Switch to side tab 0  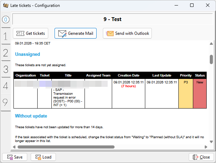point(6,20)
